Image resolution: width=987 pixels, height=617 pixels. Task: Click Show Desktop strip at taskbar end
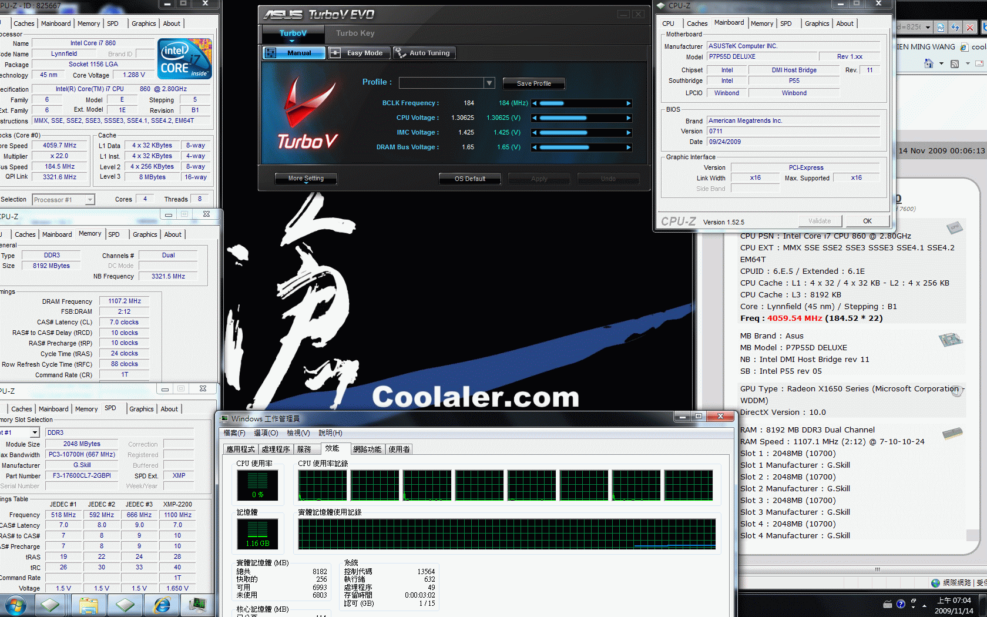point(983,605)
